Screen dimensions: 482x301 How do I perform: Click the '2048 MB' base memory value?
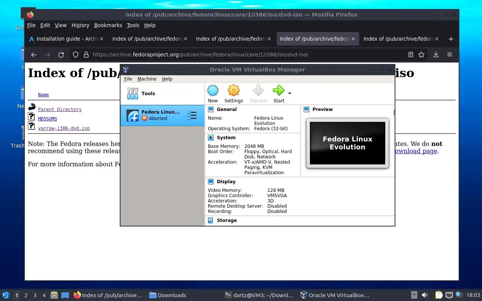pos(254,146)
